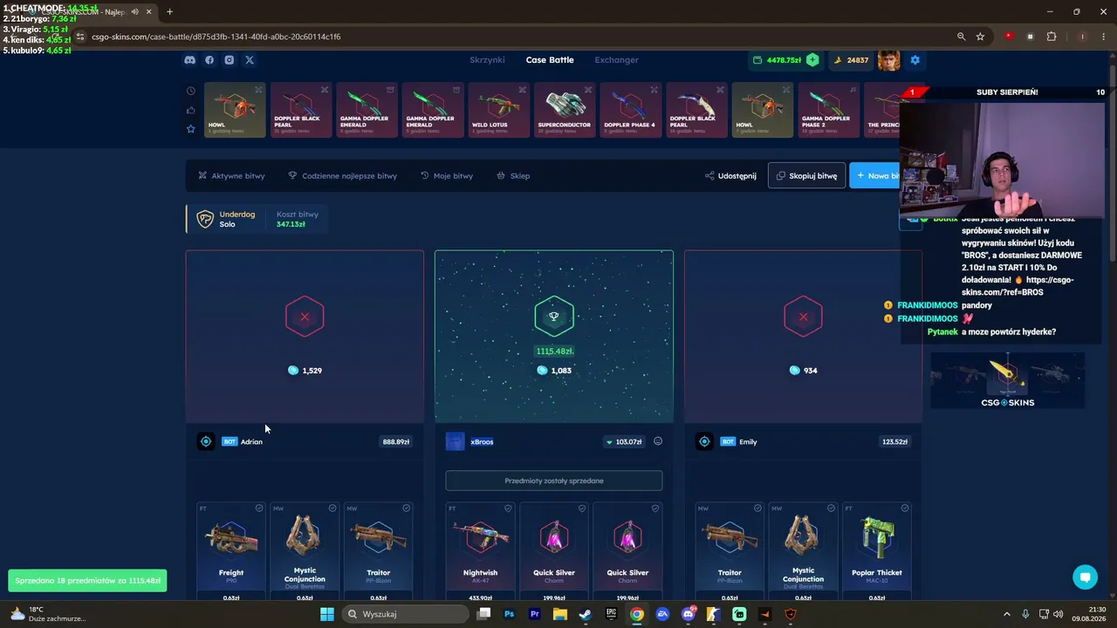This screenshot has width=1117, height=628.
Task: Click the CSGO-Skins stream banner
Action: 1008,380
